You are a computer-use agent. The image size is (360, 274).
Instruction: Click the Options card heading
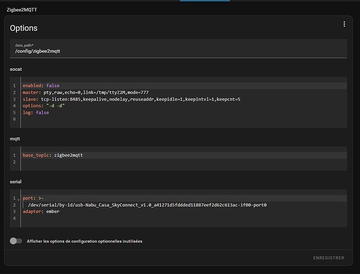24,28
